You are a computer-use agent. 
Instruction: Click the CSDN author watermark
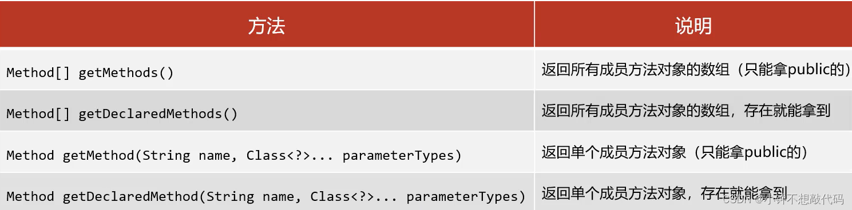coord(783,199)
